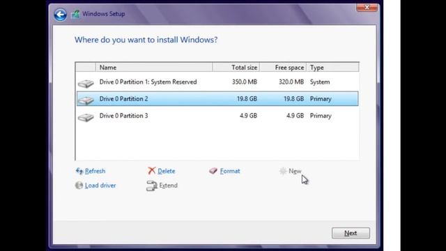The height and width of the screenshot is (251, 446).
Task: Click Primary type cell of Partition 2
Action: (x=321, y=99)
